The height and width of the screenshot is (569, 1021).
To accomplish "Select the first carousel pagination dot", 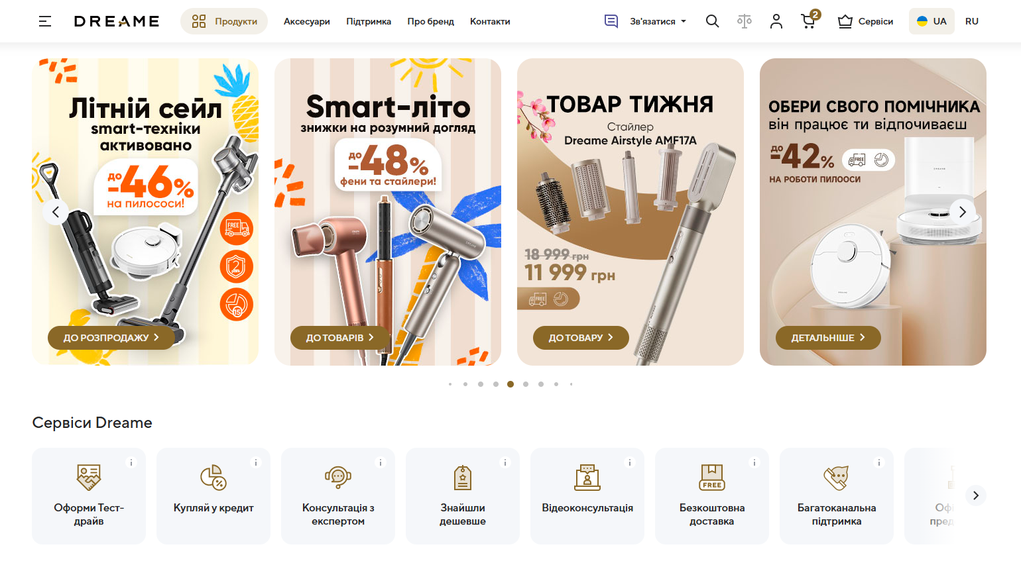I will (450, 384).
